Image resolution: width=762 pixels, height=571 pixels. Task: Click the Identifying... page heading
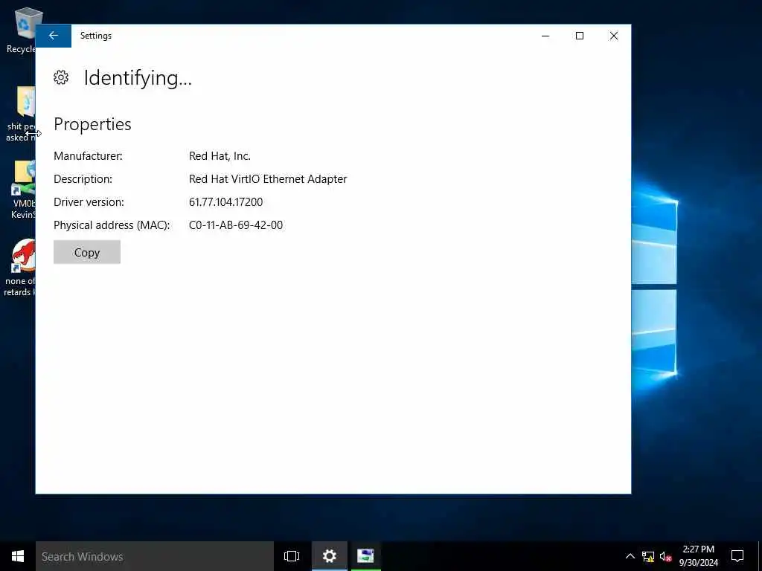(138, 77)
